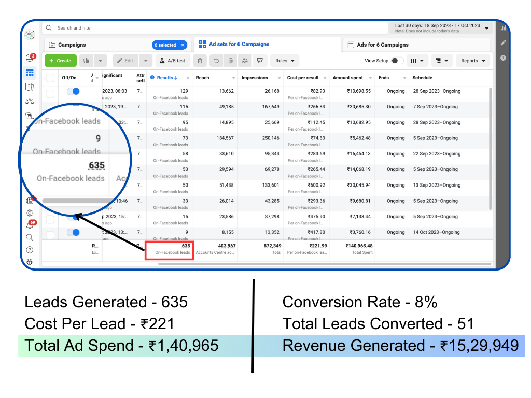Toggle the View Setup switch
This screenshot has height=398, width=531.
pos(397,61)
